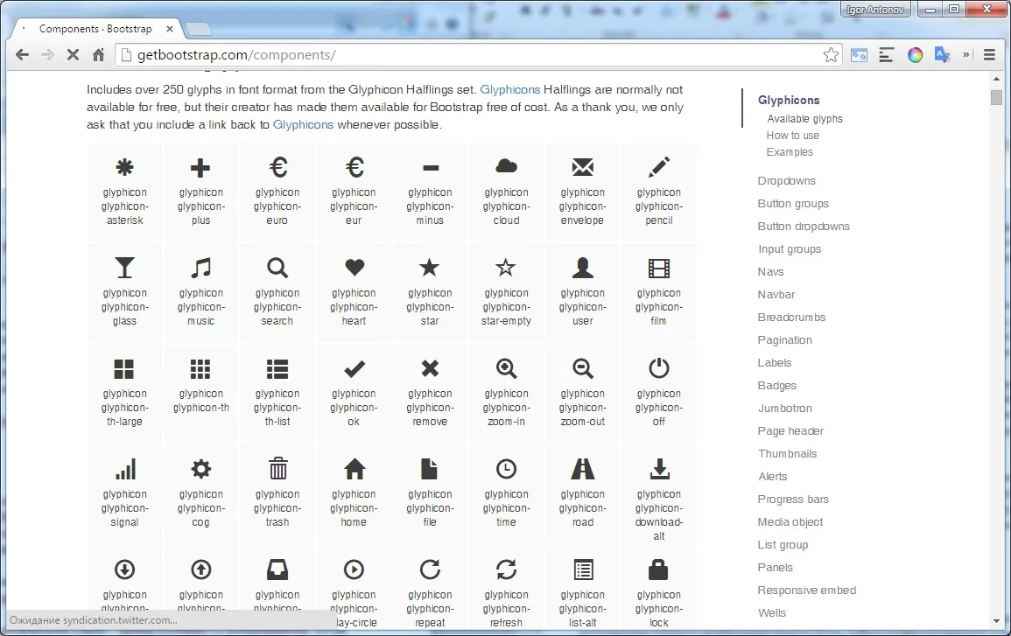Select the trash can glyphicon
The height and width of the screenshot is (636, 1011).
pyautogui.click(x=277, y=469)
